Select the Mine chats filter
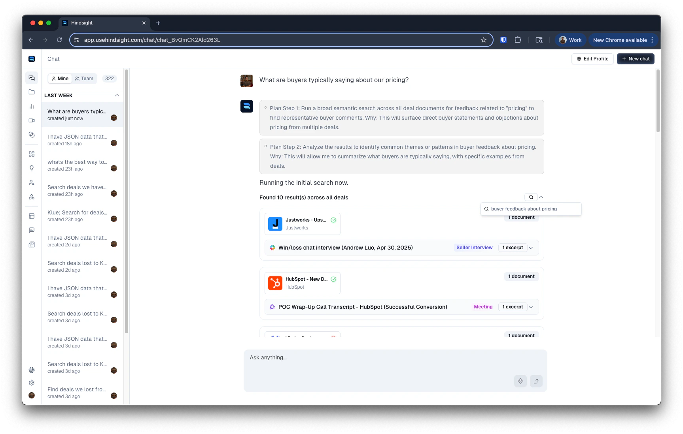 pyautogui.click(x=60, y=78)
